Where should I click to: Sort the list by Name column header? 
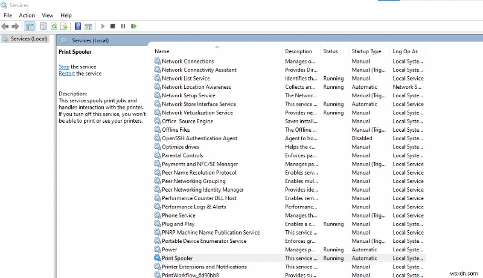162,51
